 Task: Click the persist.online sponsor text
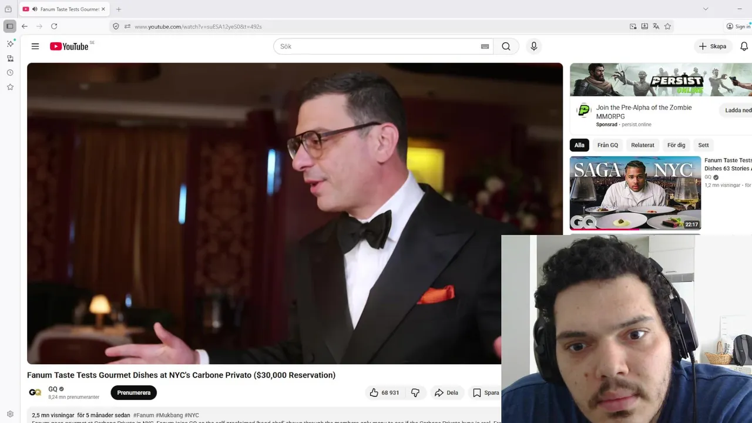(x=636, y=125)
